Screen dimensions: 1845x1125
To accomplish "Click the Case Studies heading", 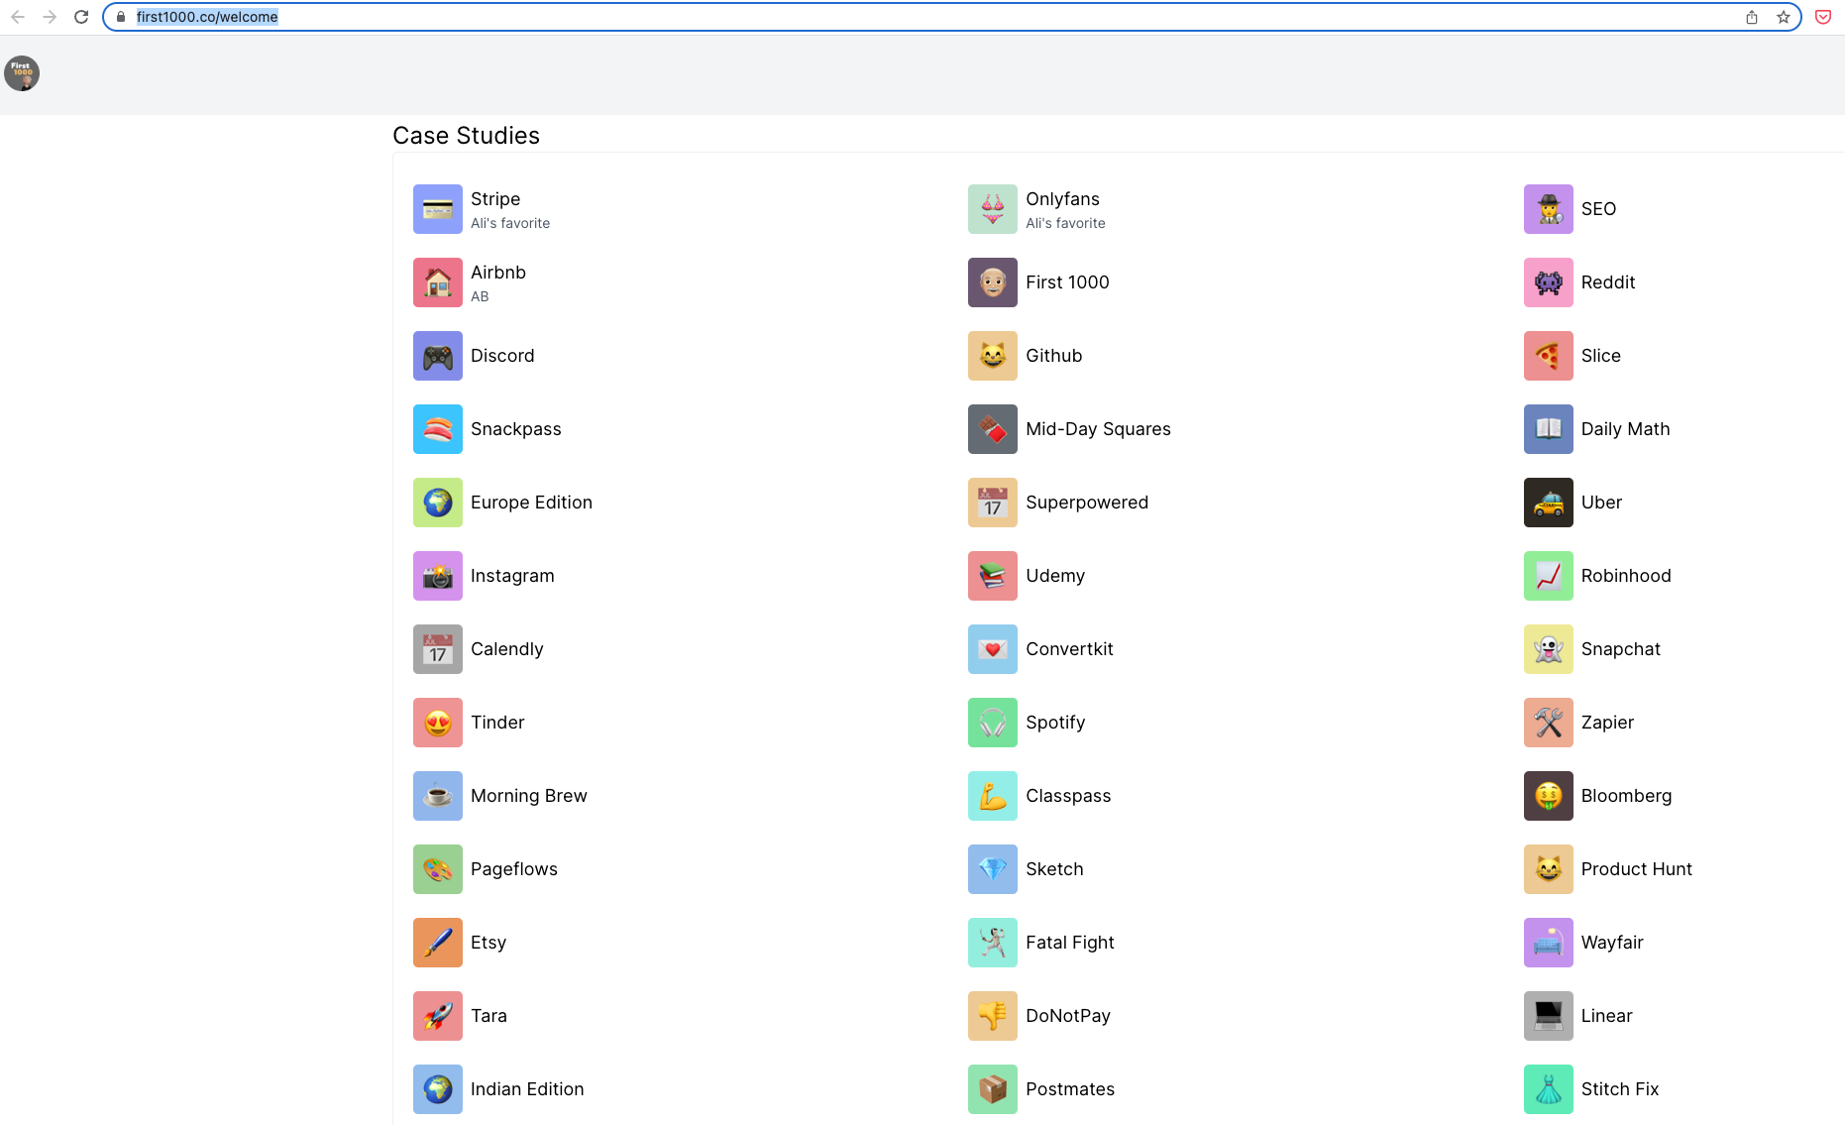I will click(x=466, y=136).
